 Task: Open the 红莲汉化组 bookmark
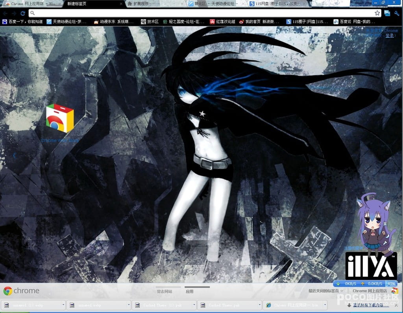tap(222, 22)
